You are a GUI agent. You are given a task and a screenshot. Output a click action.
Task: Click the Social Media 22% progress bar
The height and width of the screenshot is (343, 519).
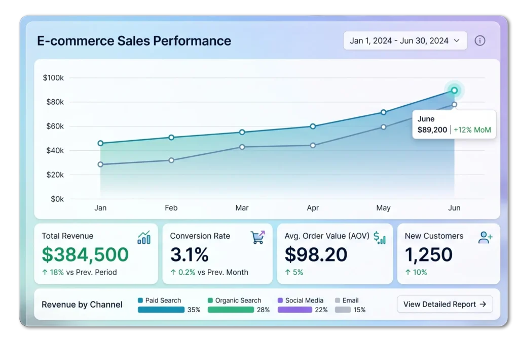pyautogui.click(x=295, y=310)
